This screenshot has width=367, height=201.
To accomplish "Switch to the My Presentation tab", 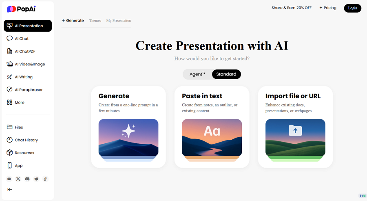I will [x=119, y=21].
